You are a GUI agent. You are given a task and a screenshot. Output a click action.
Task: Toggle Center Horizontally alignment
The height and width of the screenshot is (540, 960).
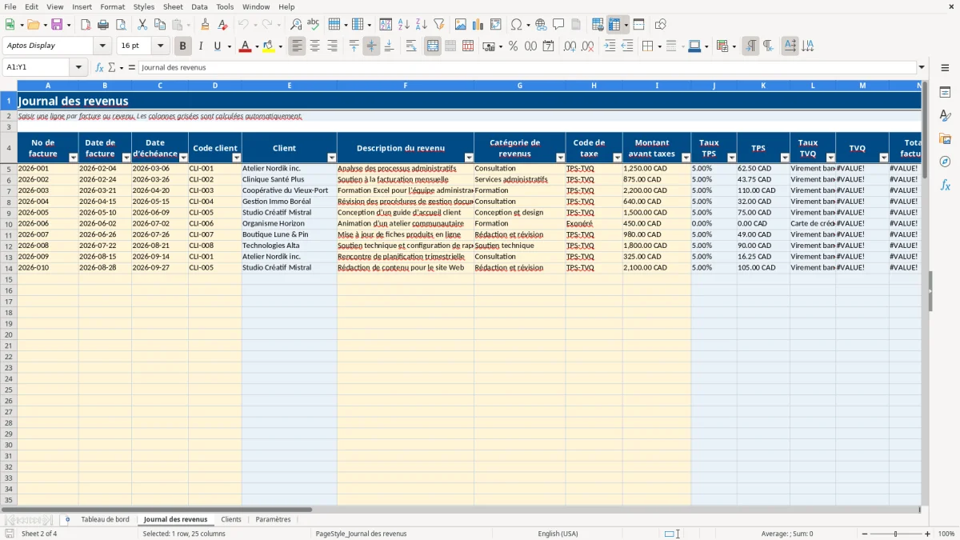pyautogui.click(x=314, y=46)
